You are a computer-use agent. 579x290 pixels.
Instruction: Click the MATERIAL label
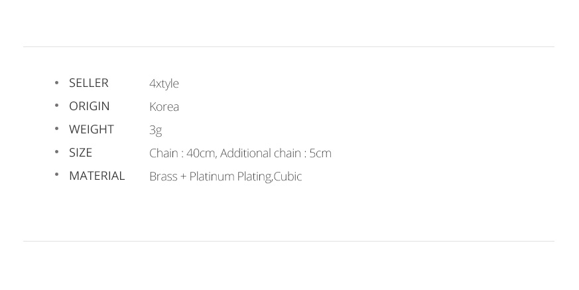coord(97,176)
